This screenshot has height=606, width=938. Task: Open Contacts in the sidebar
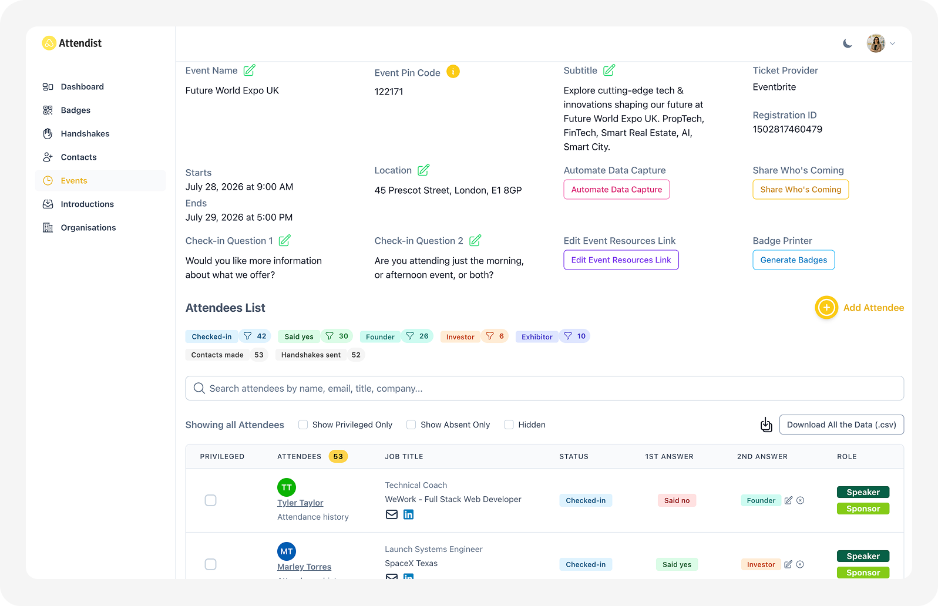click(100, 157)
